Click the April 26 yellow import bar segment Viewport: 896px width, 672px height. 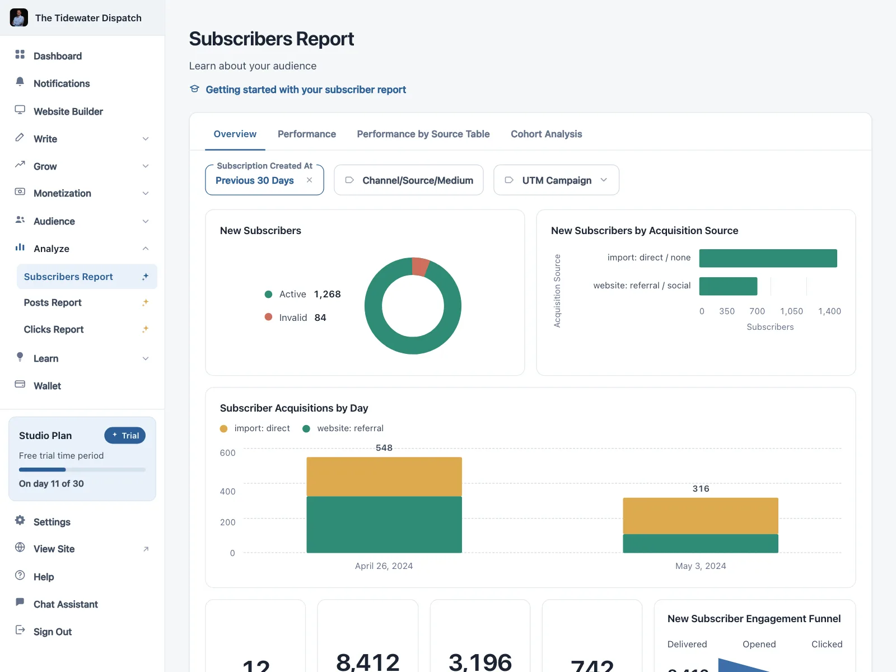384,477
